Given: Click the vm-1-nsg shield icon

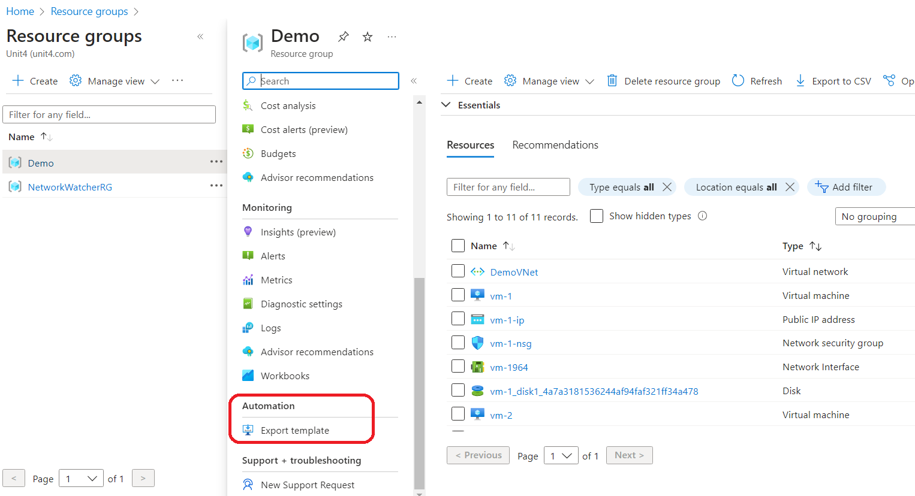Looking at the screenshot, I should (477, 343).
